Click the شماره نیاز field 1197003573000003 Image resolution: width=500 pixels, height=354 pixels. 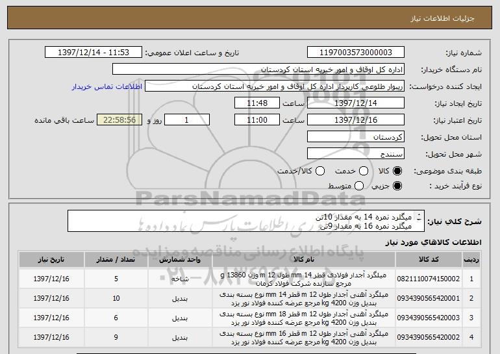356,53
